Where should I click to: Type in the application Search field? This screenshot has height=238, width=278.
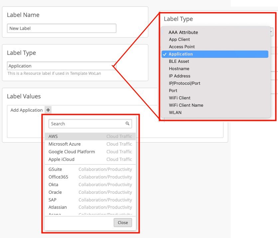click(x=86, y=124)
